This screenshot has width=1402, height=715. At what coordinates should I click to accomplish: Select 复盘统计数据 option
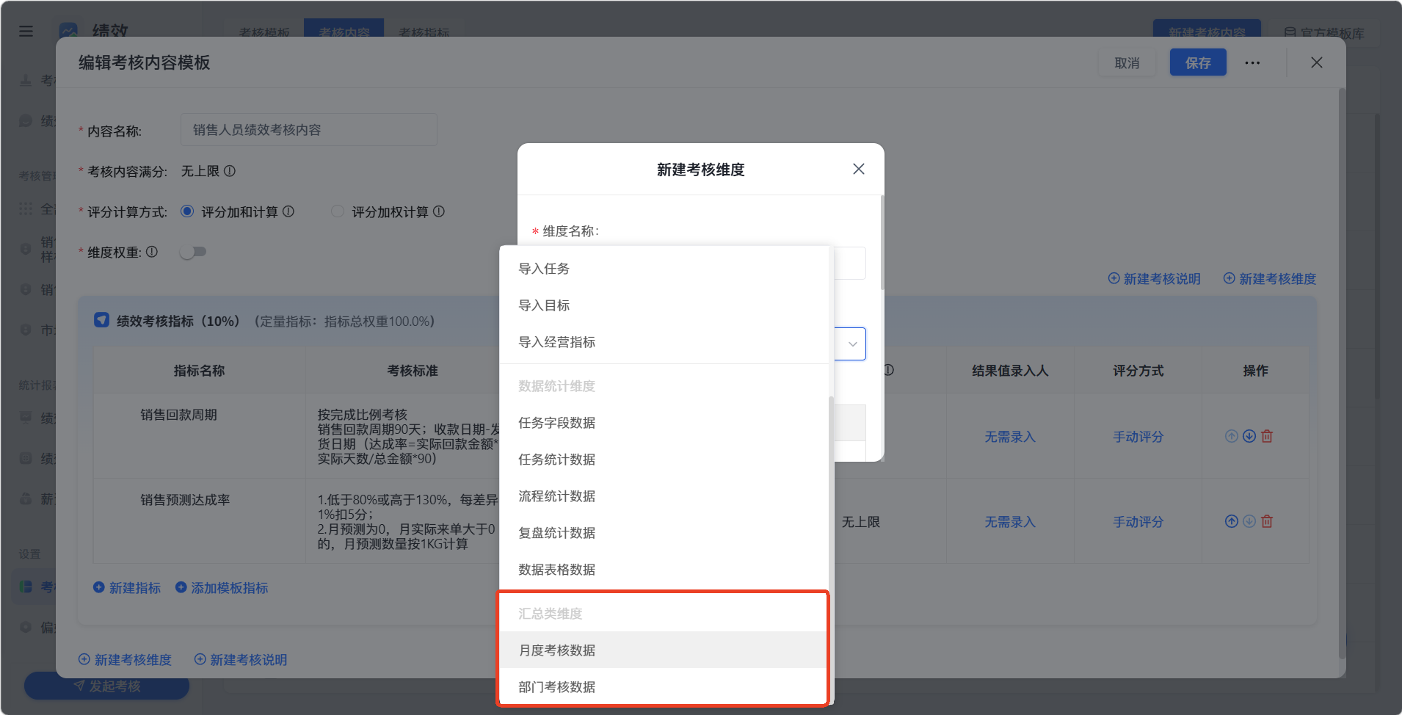pos(664,533)
